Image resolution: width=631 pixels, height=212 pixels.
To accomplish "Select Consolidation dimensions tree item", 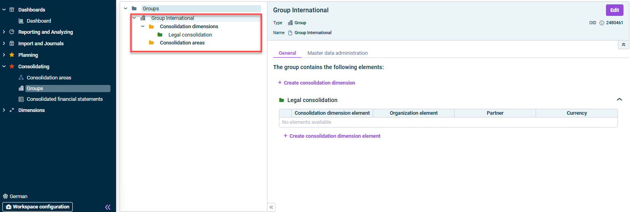I will tap(189, 26).
